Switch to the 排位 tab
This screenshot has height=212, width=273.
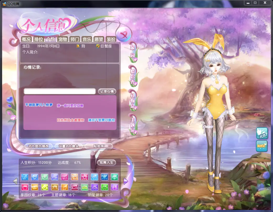(x=39, y=39)
